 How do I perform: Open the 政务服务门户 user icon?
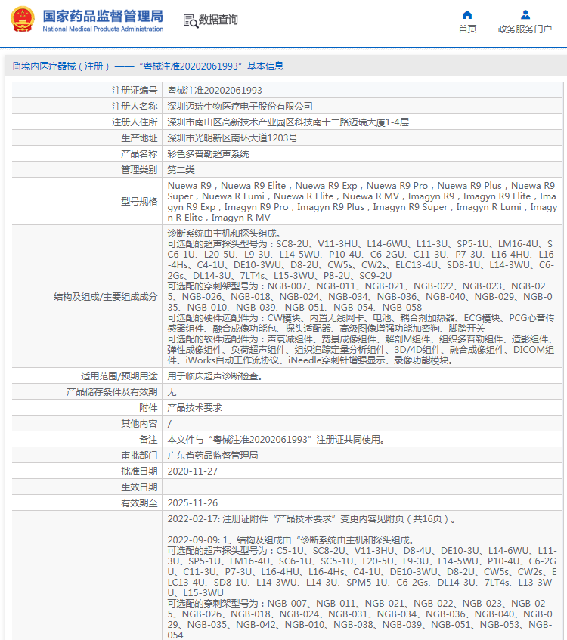(525, 15)
